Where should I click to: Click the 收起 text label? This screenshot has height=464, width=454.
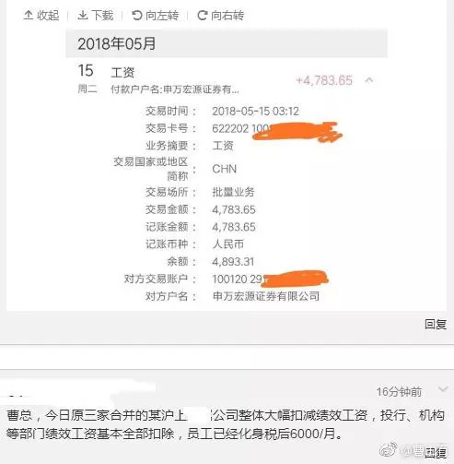(x=48, y=15)
